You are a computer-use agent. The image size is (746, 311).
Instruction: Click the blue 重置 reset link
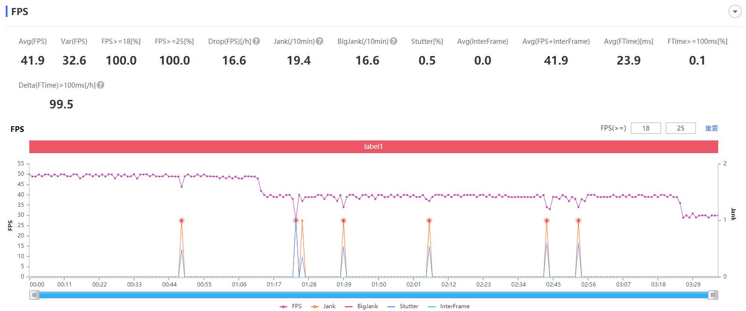[711, 128]
